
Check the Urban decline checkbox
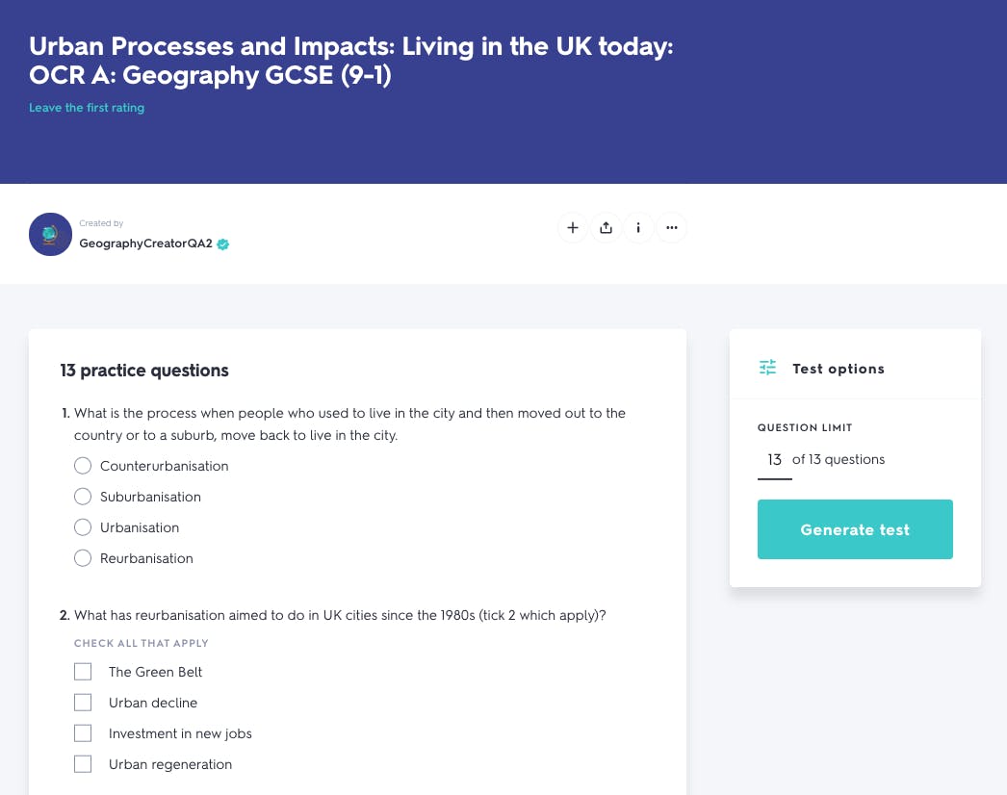coord(83,702)
